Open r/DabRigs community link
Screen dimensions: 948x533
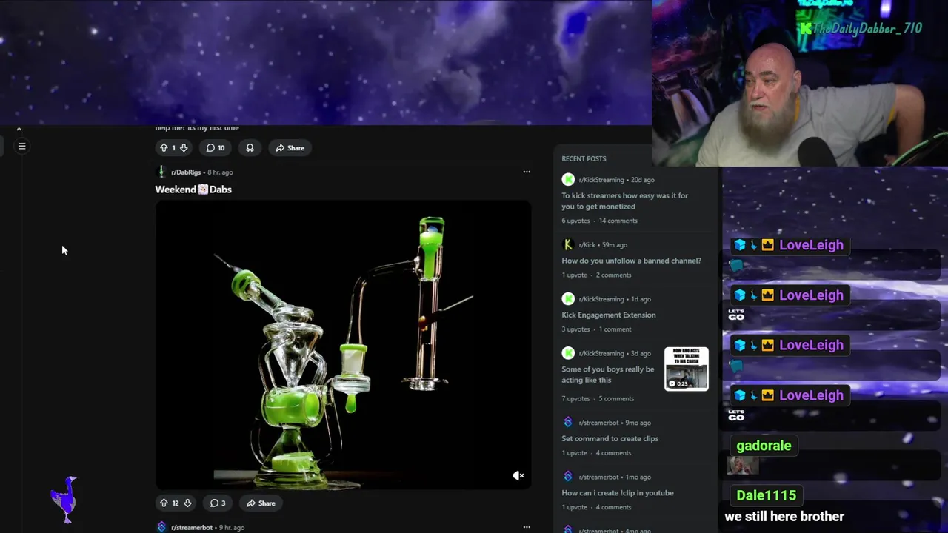(x=186, y=172)
